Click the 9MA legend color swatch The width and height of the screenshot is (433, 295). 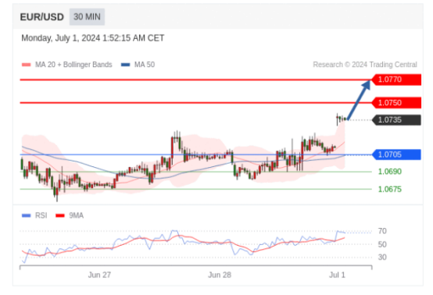click(60, 215)
